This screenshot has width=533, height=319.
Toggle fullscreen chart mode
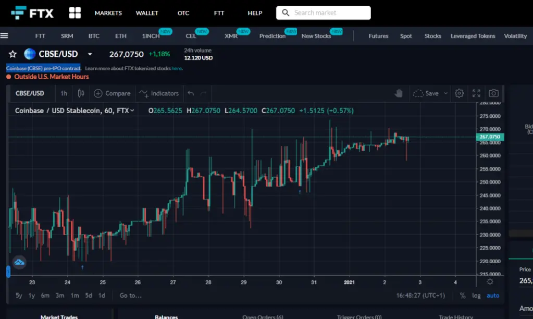tap(476, 93)
